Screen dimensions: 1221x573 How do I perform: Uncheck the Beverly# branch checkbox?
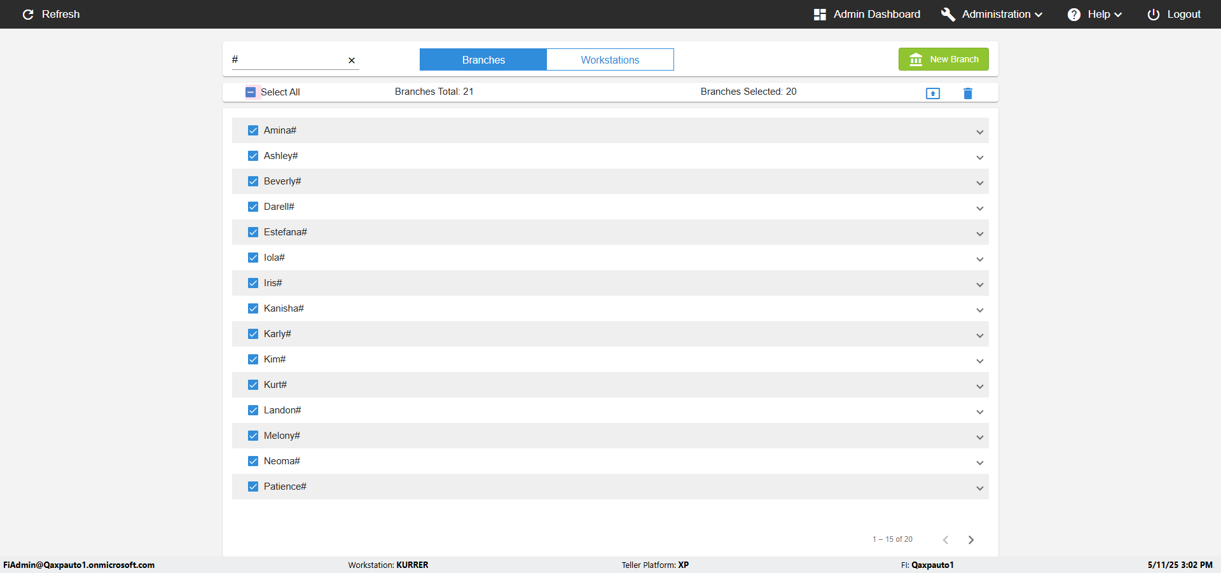[253, 181]
